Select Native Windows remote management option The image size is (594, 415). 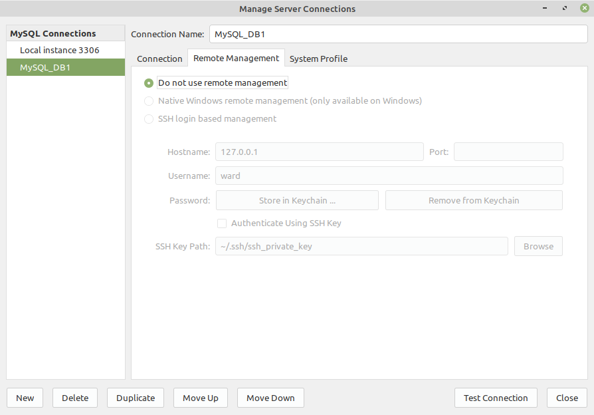(149, 100)
